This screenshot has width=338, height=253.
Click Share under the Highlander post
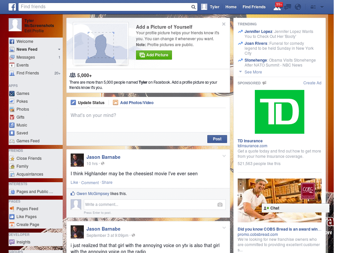[107, 183]
